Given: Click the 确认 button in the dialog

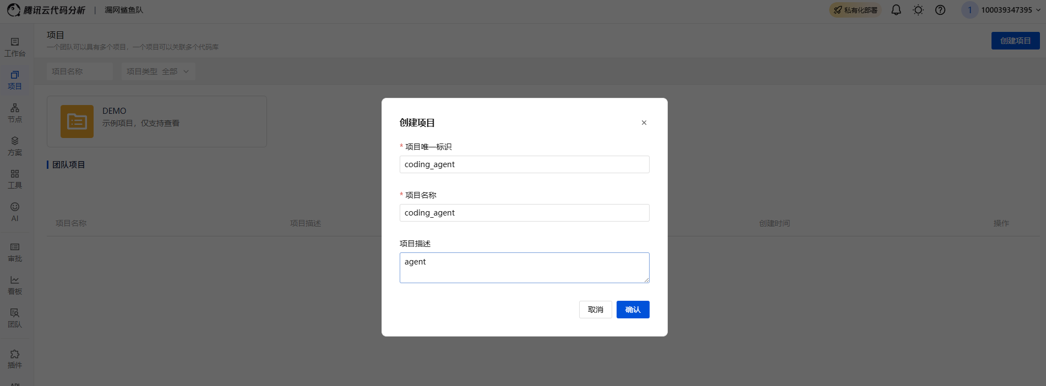Looking at the screenshot, I should 633,310.
